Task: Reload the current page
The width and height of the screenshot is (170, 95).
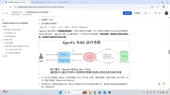Action: pos(10,7)
